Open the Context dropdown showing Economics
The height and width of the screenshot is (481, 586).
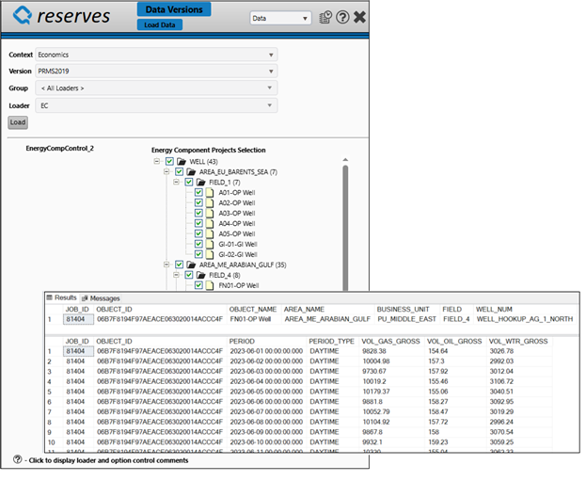tap(156, 55)
